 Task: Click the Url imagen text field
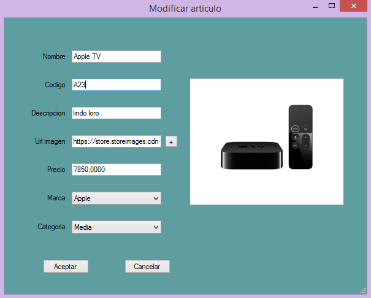coord(117,141)
